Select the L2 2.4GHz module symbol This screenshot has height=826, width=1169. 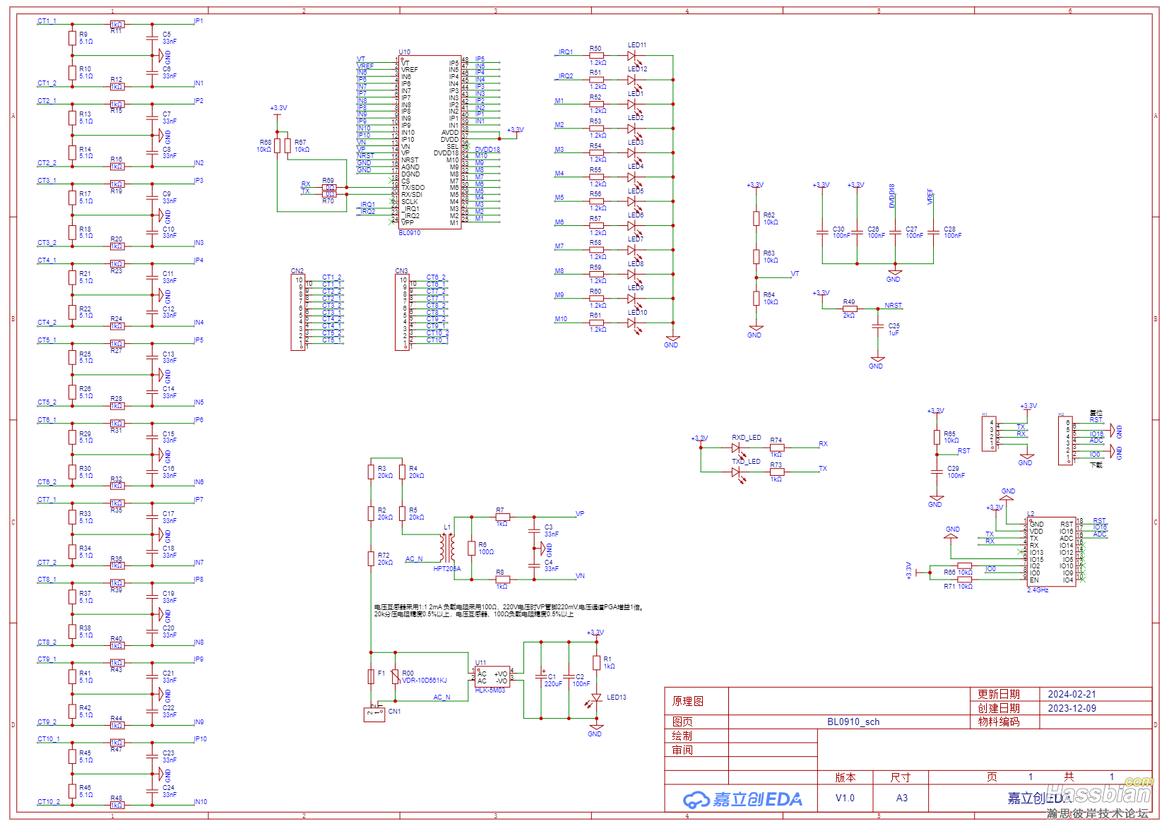(x=1051, y=551)
